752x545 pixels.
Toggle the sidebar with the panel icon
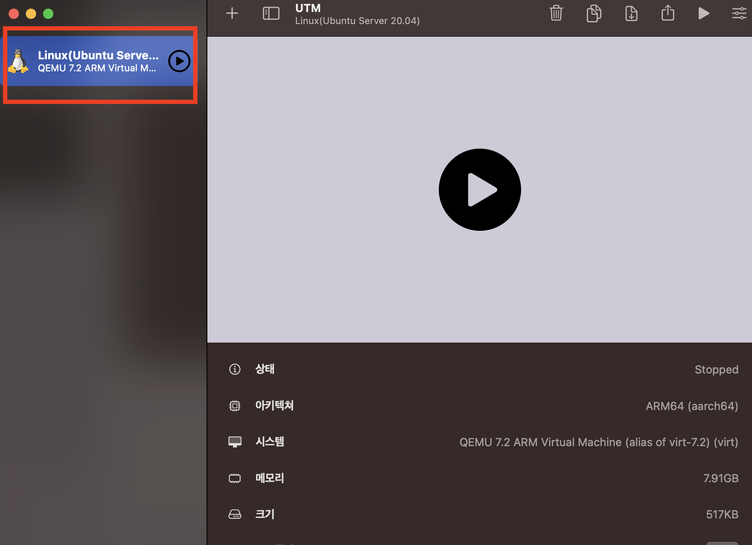[271, 13]
